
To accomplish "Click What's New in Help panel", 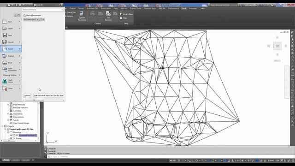I will pyautogui.click(x=126, y=14).
